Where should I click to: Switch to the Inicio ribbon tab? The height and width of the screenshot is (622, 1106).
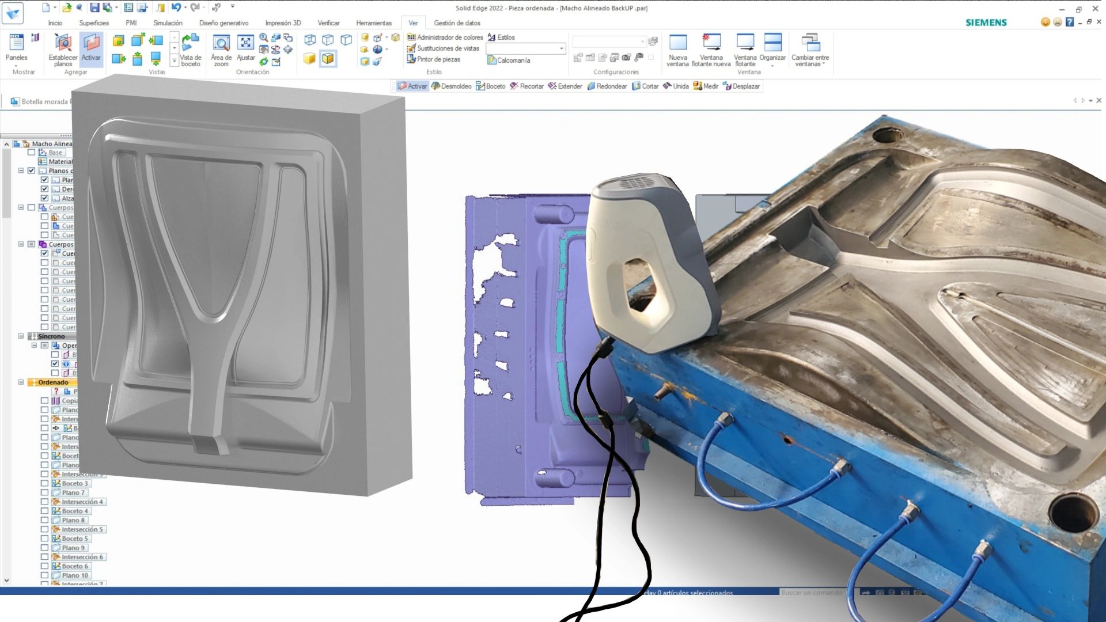55,23
